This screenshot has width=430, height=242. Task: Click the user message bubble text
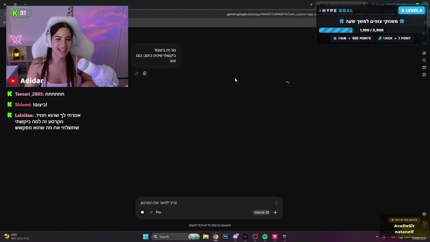tap(156, 55)
